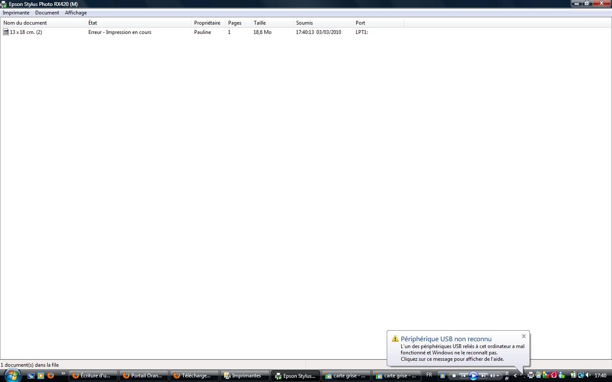Click taskbar clock 17:40
This screenshot has height=382, width=612.
(601, 376)
